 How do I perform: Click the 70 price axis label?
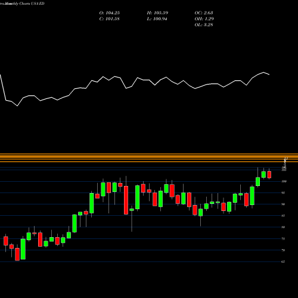[x=283, y=250]
